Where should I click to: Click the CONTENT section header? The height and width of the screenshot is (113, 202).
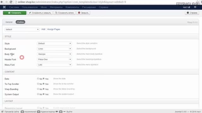point(9,72)
